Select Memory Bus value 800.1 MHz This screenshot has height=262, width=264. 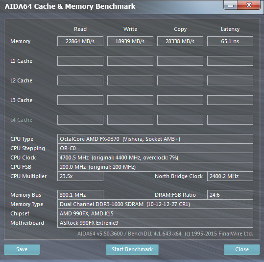click(80, 195)
